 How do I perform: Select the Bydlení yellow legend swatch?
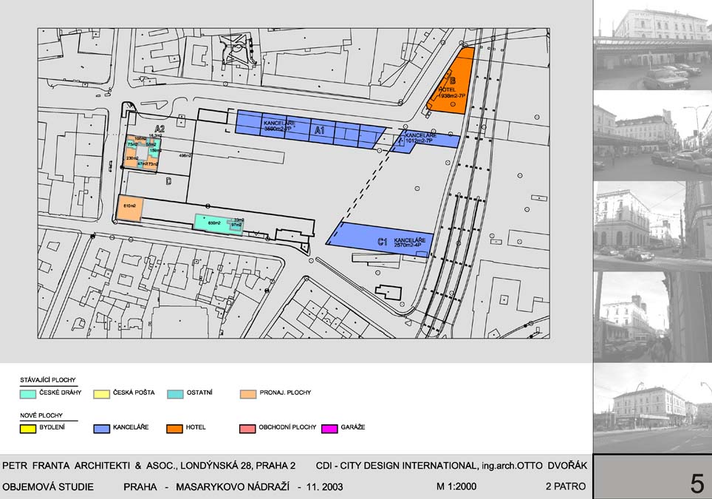[28, 428]
